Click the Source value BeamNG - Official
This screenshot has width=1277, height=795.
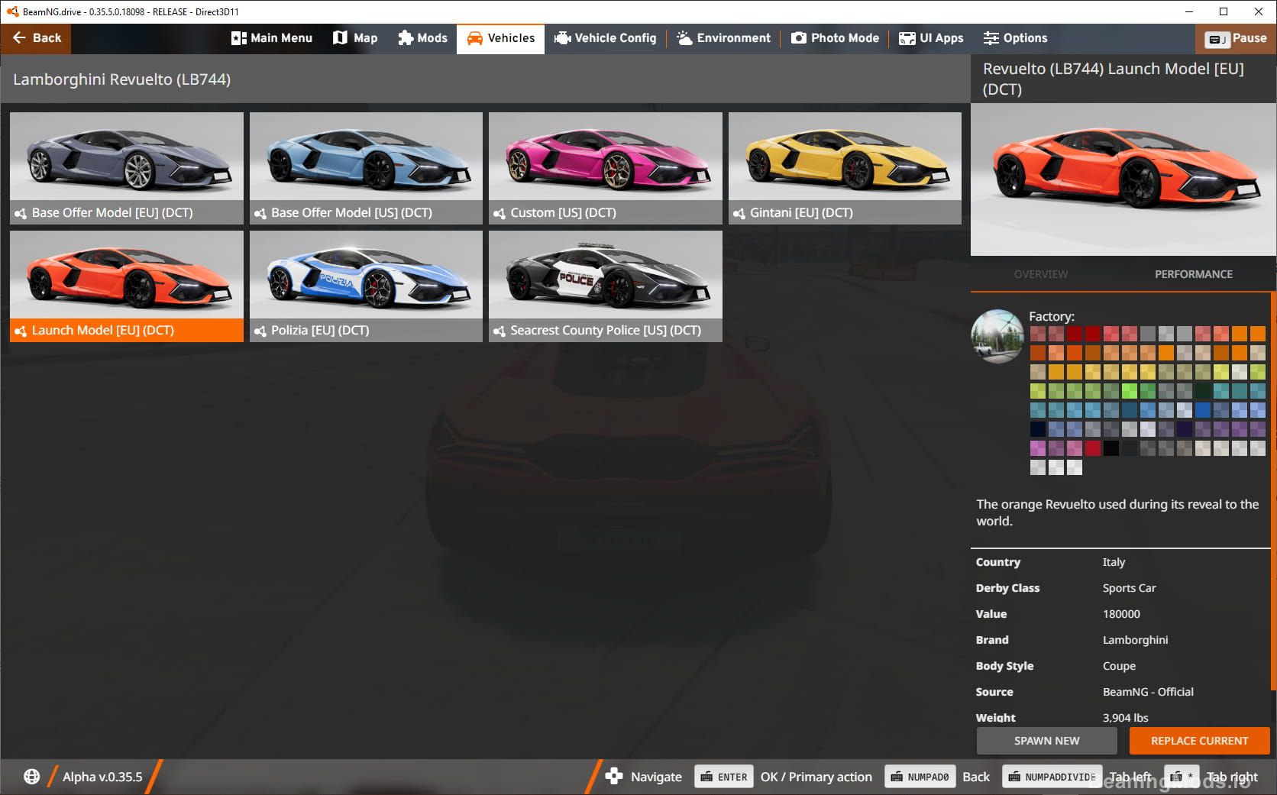point(1148,692)
